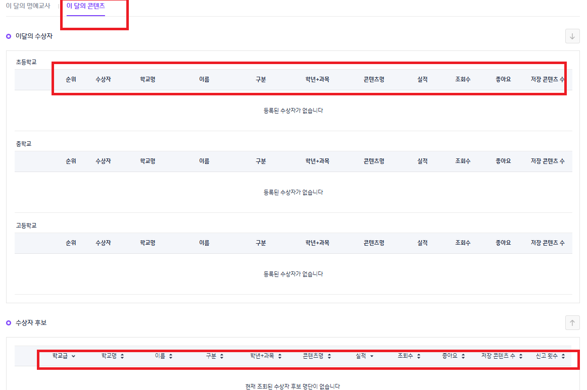Image resolution: width=587 pixels, height=390 pixels.
Task: Sort candidates by 신고 횟수 column
Action: [x=563, y=356]
